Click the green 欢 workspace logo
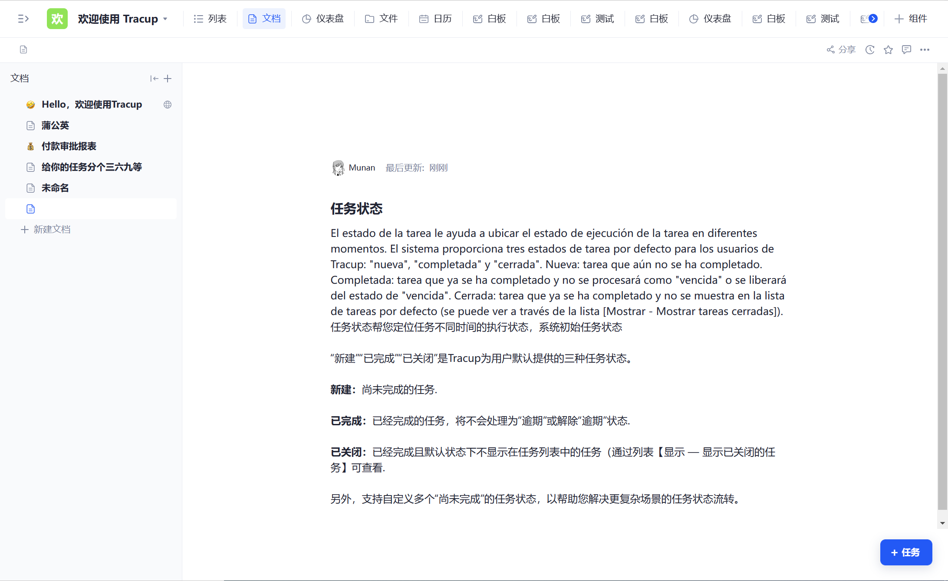This screenshot has width=948, height=581. (x=57, y=19)
